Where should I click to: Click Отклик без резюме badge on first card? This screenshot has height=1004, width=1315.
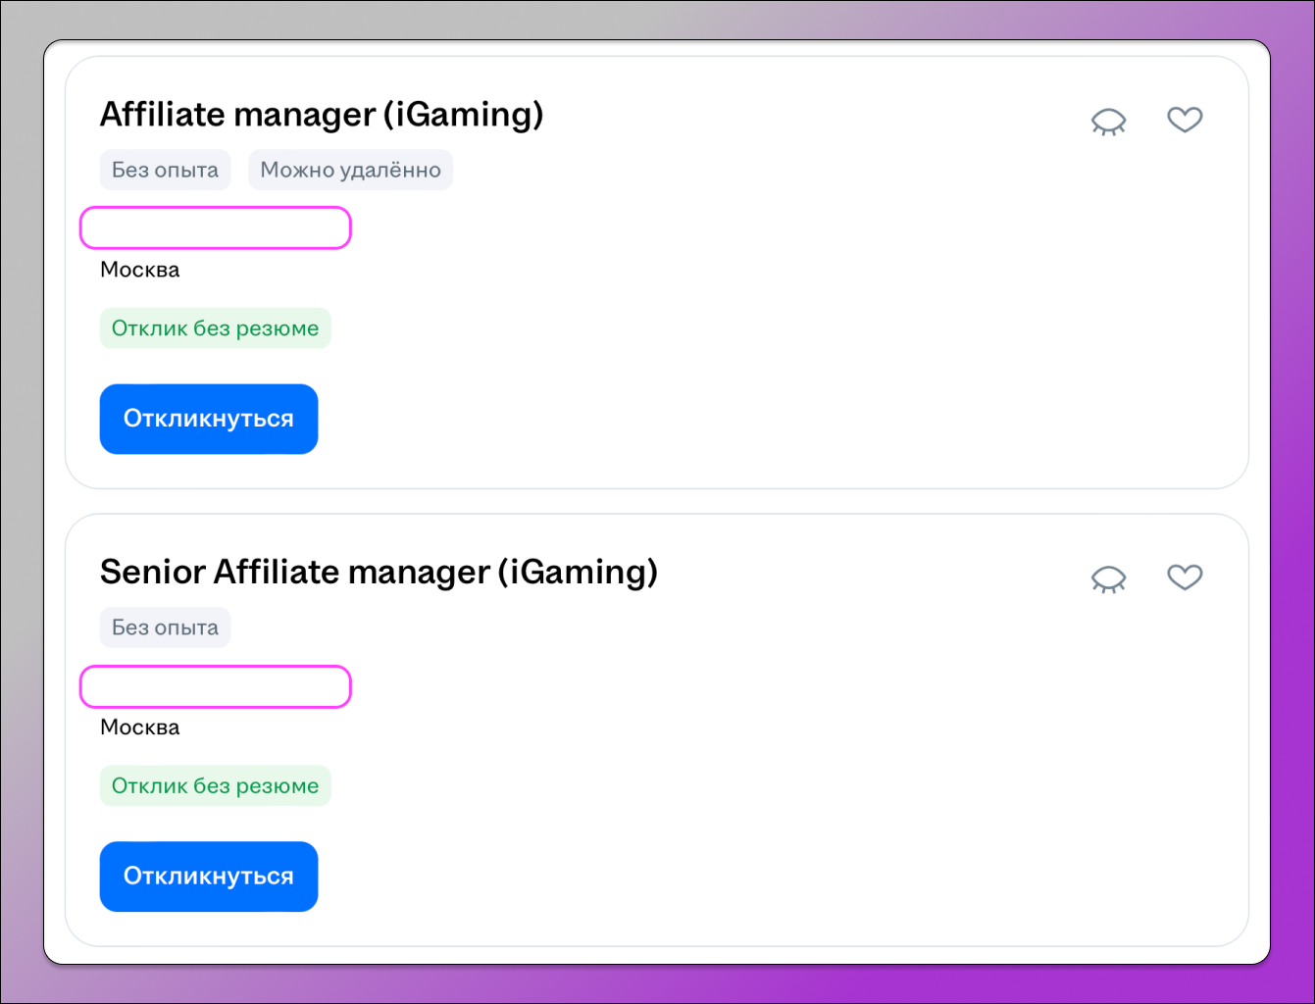[x=215, y=328]
